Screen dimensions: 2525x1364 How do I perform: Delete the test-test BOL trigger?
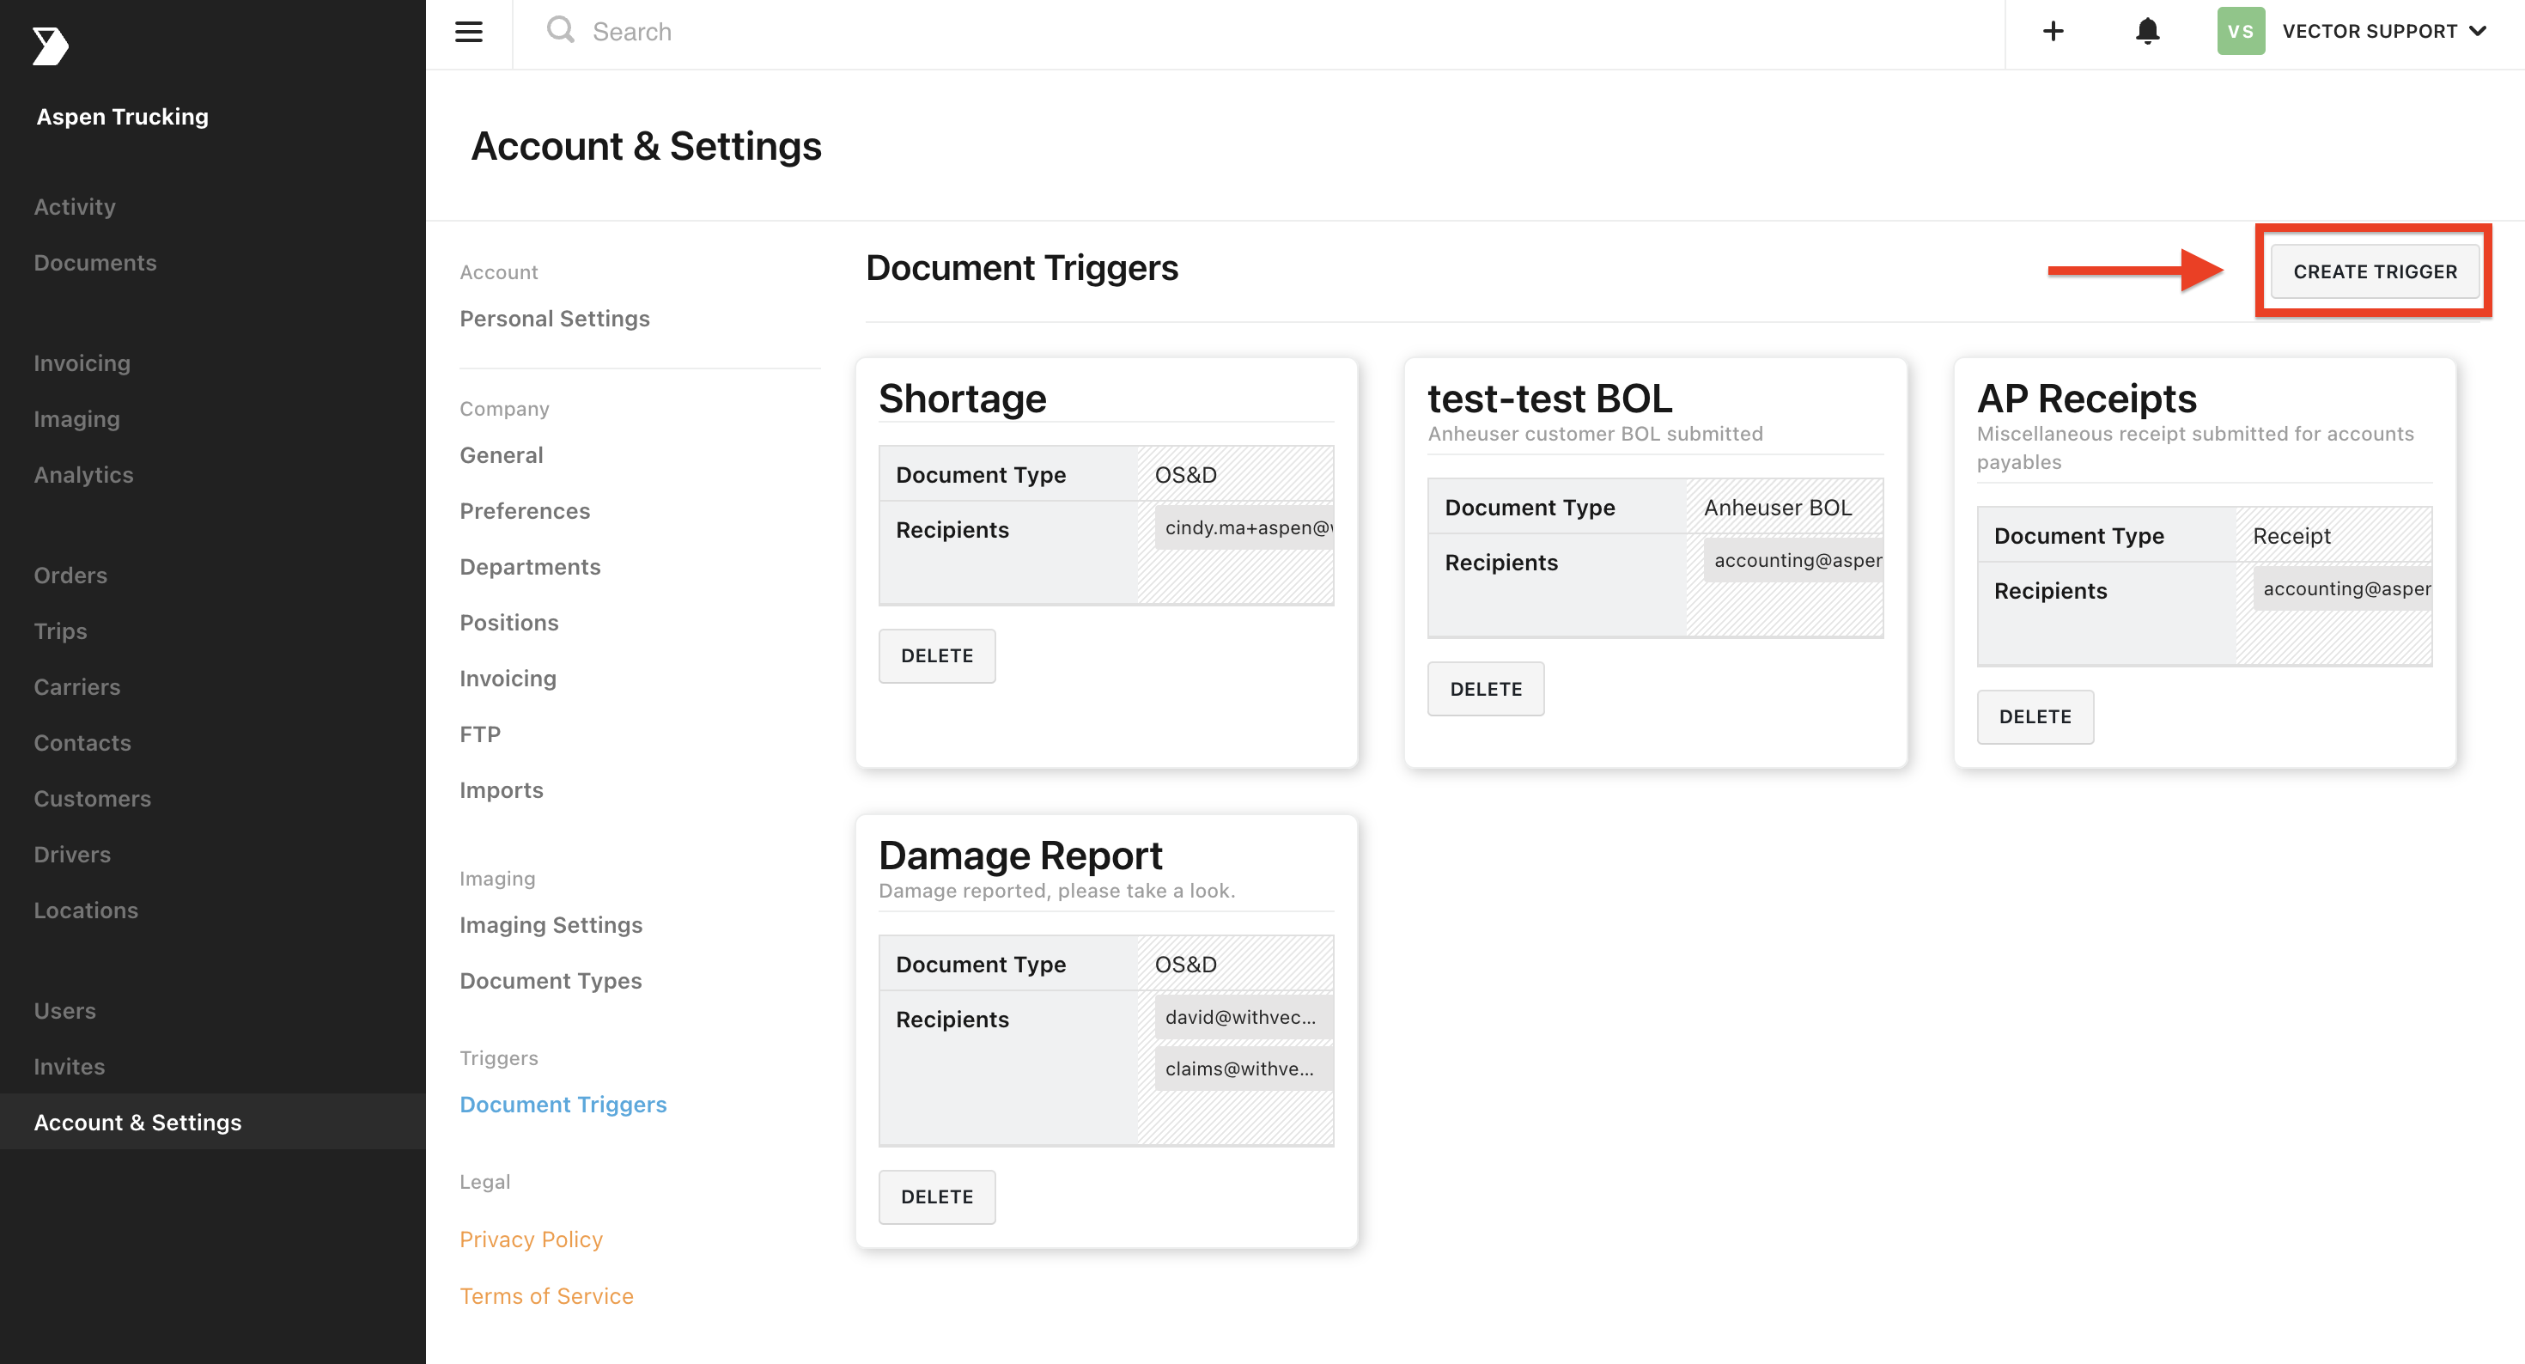click(x=1485, y=688)
